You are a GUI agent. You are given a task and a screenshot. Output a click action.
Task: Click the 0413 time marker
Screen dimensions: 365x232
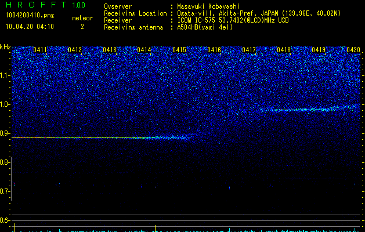coord(110,50)
